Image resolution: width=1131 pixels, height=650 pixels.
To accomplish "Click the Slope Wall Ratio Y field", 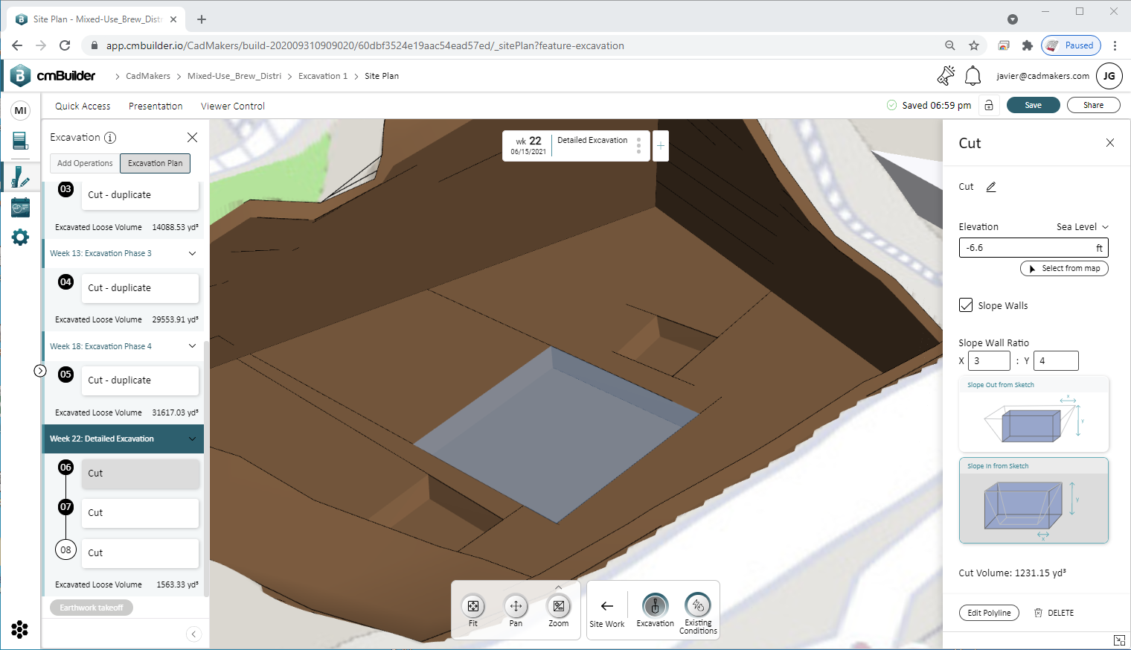I will (x=1056, y=360).
